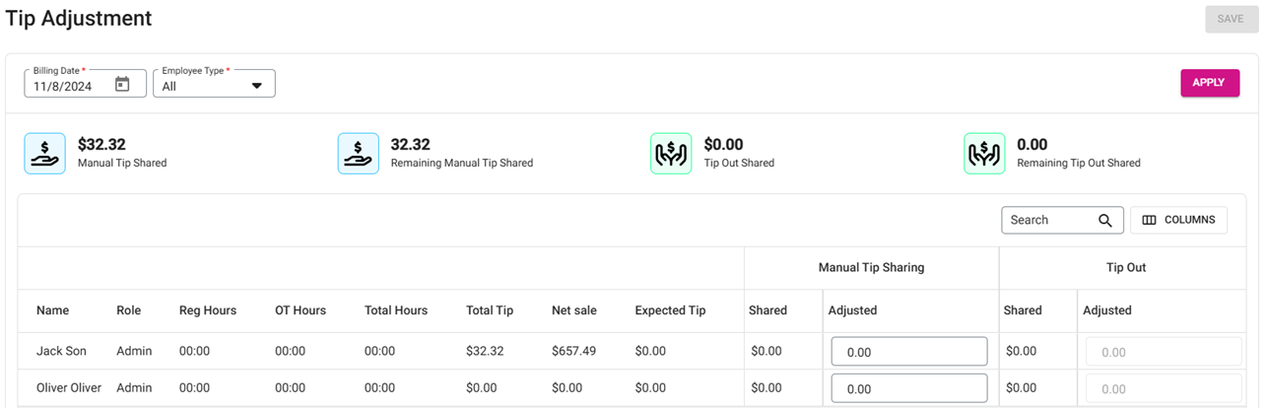Click the Tip Out Shared hands icon

[671, 154]
